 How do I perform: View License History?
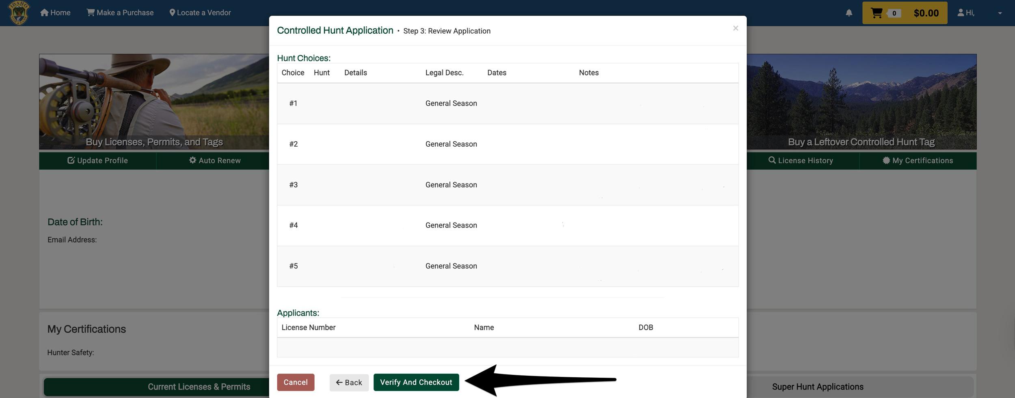click(x=800, y=160)
